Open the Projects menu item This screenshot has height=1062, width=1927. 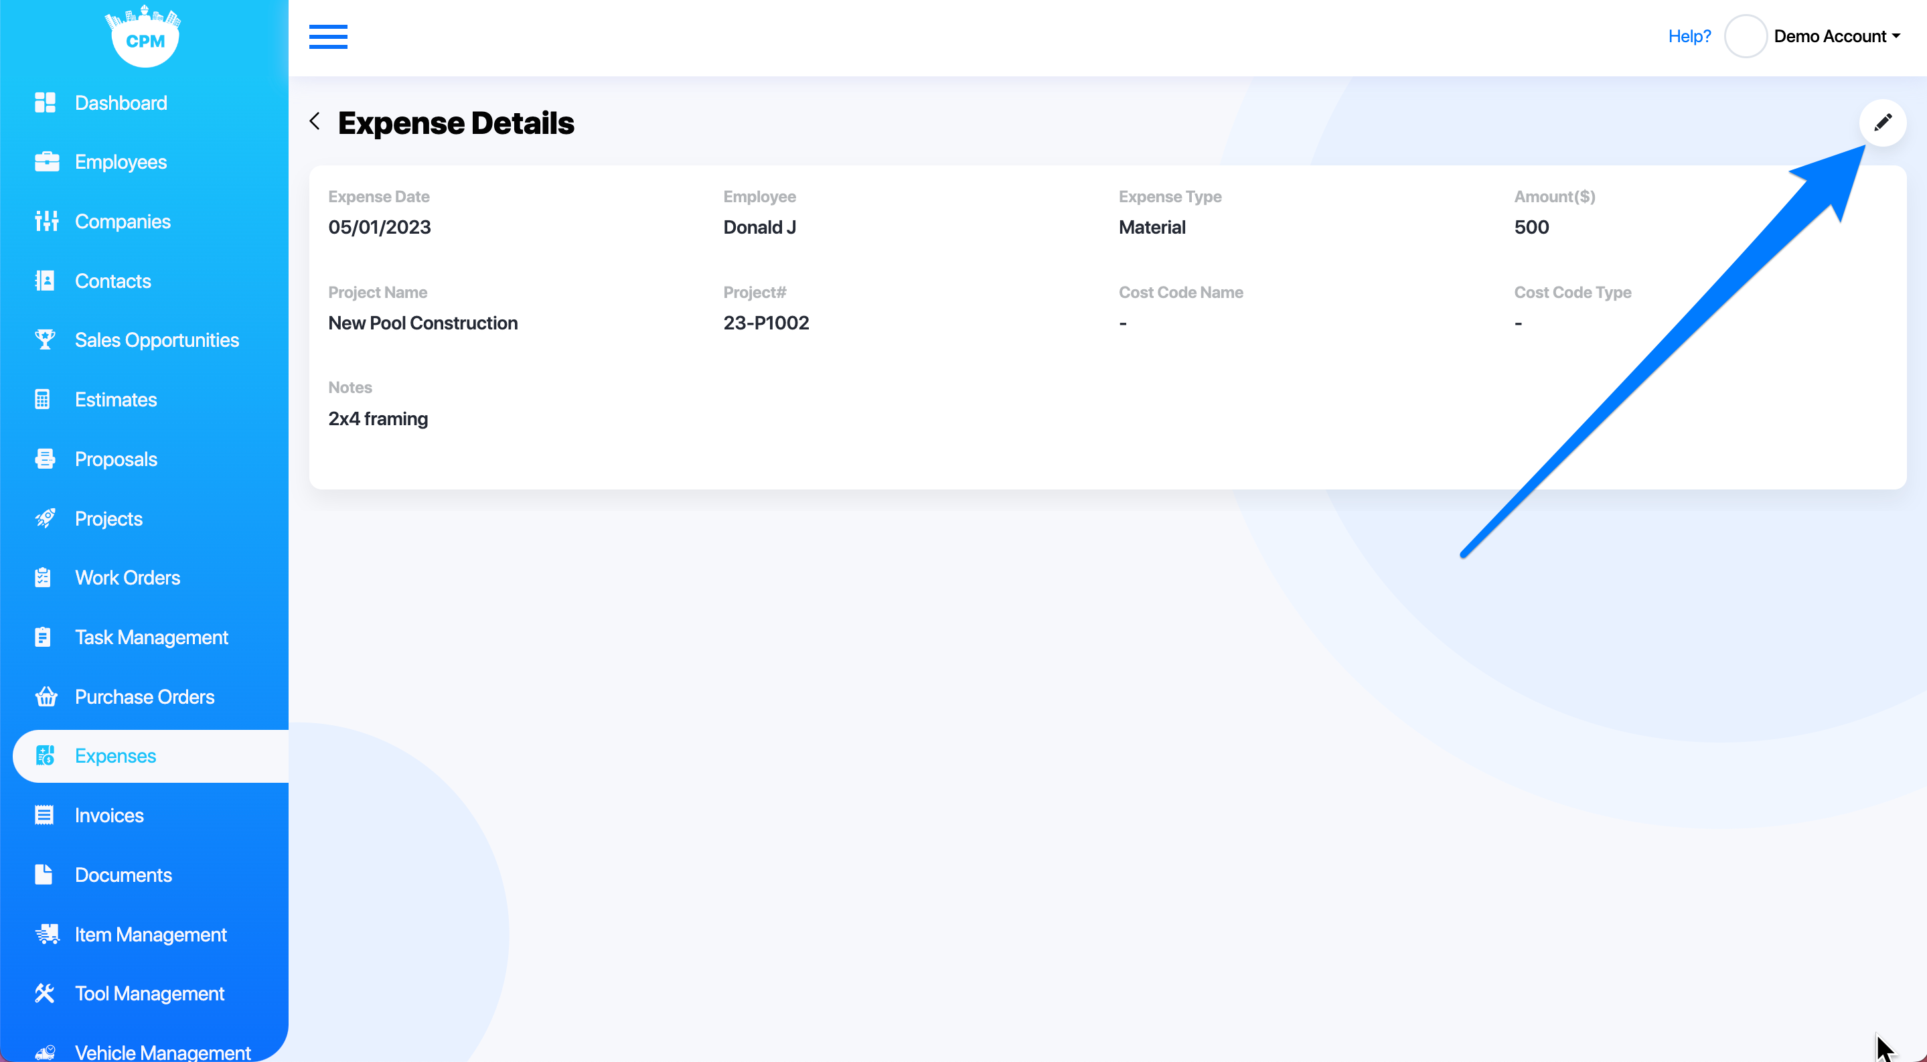[108, 518]
